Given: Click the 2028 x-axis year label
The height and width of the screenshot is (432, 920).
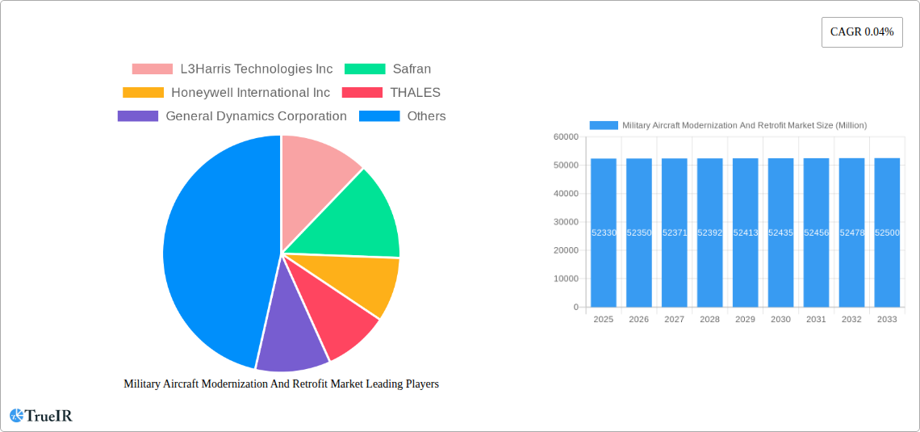Looking at the screenshot, I should point(710,319).
